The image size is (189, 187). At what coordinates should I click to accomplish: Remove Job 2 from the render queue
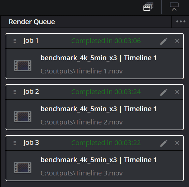pos(177,92)
